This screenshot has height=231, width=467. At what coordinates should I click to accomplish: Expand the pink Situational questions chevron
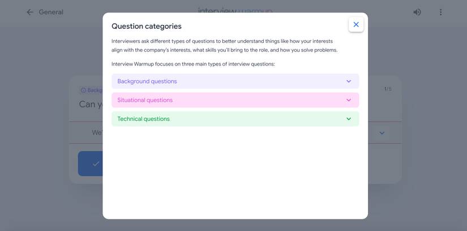pyautogui.click(x=349, y=100)
